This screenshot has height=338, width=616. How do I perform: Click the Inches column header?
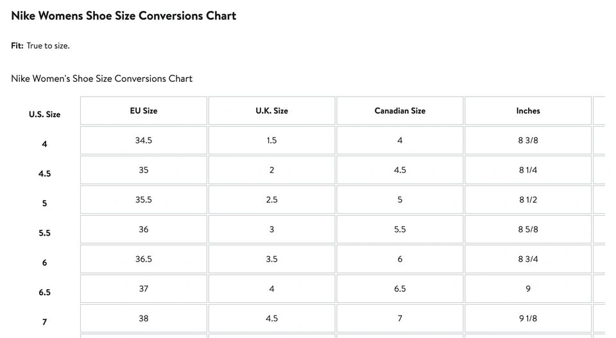coord(527,111)
